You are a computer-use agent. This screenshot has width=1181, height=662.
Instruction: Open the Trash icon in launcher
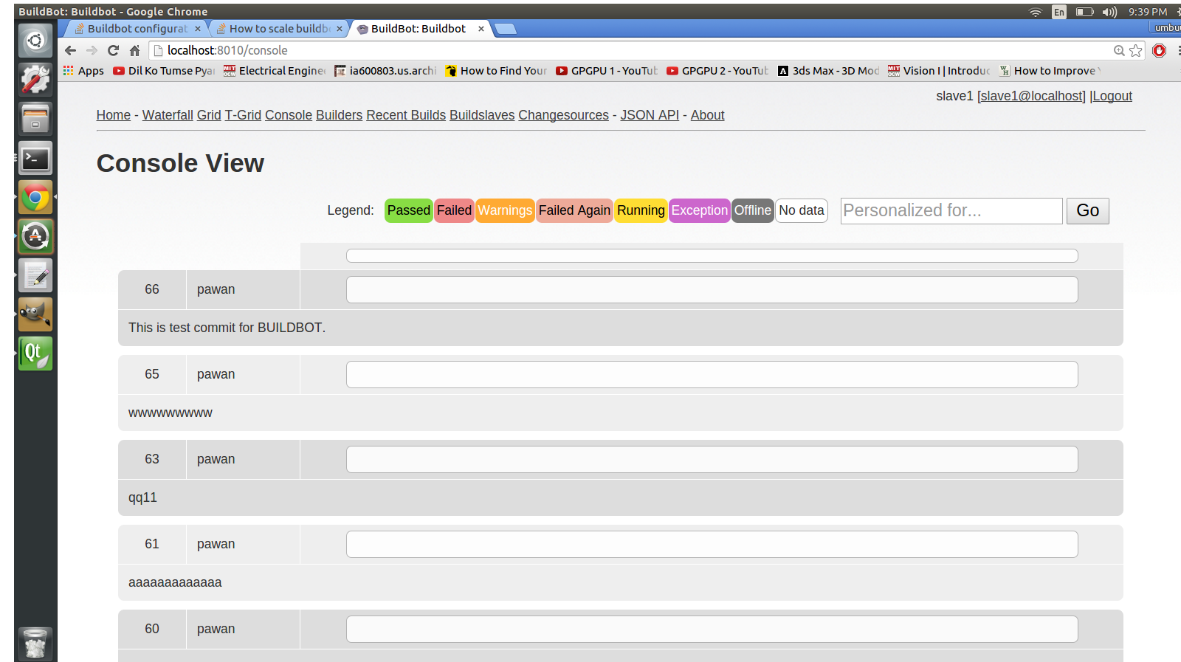[x=35, y=644]
